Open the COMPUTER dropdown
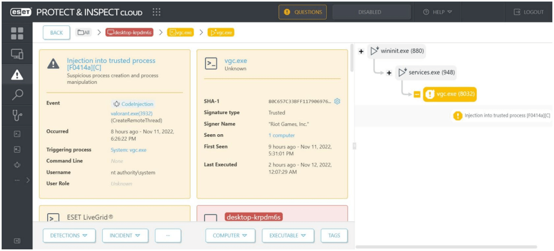The height and width of the screenshot is (251, 554). click(x=230, y=236)
